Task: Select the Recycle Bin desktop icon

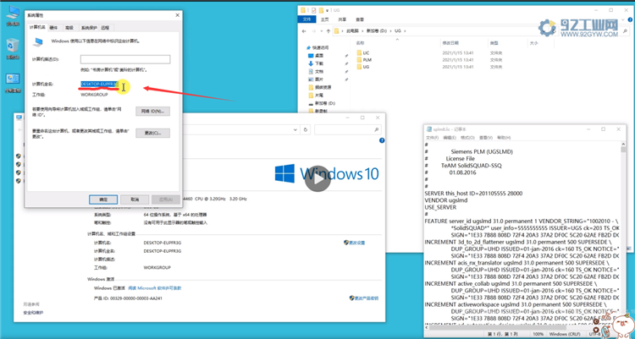Action: coord(13,48)
